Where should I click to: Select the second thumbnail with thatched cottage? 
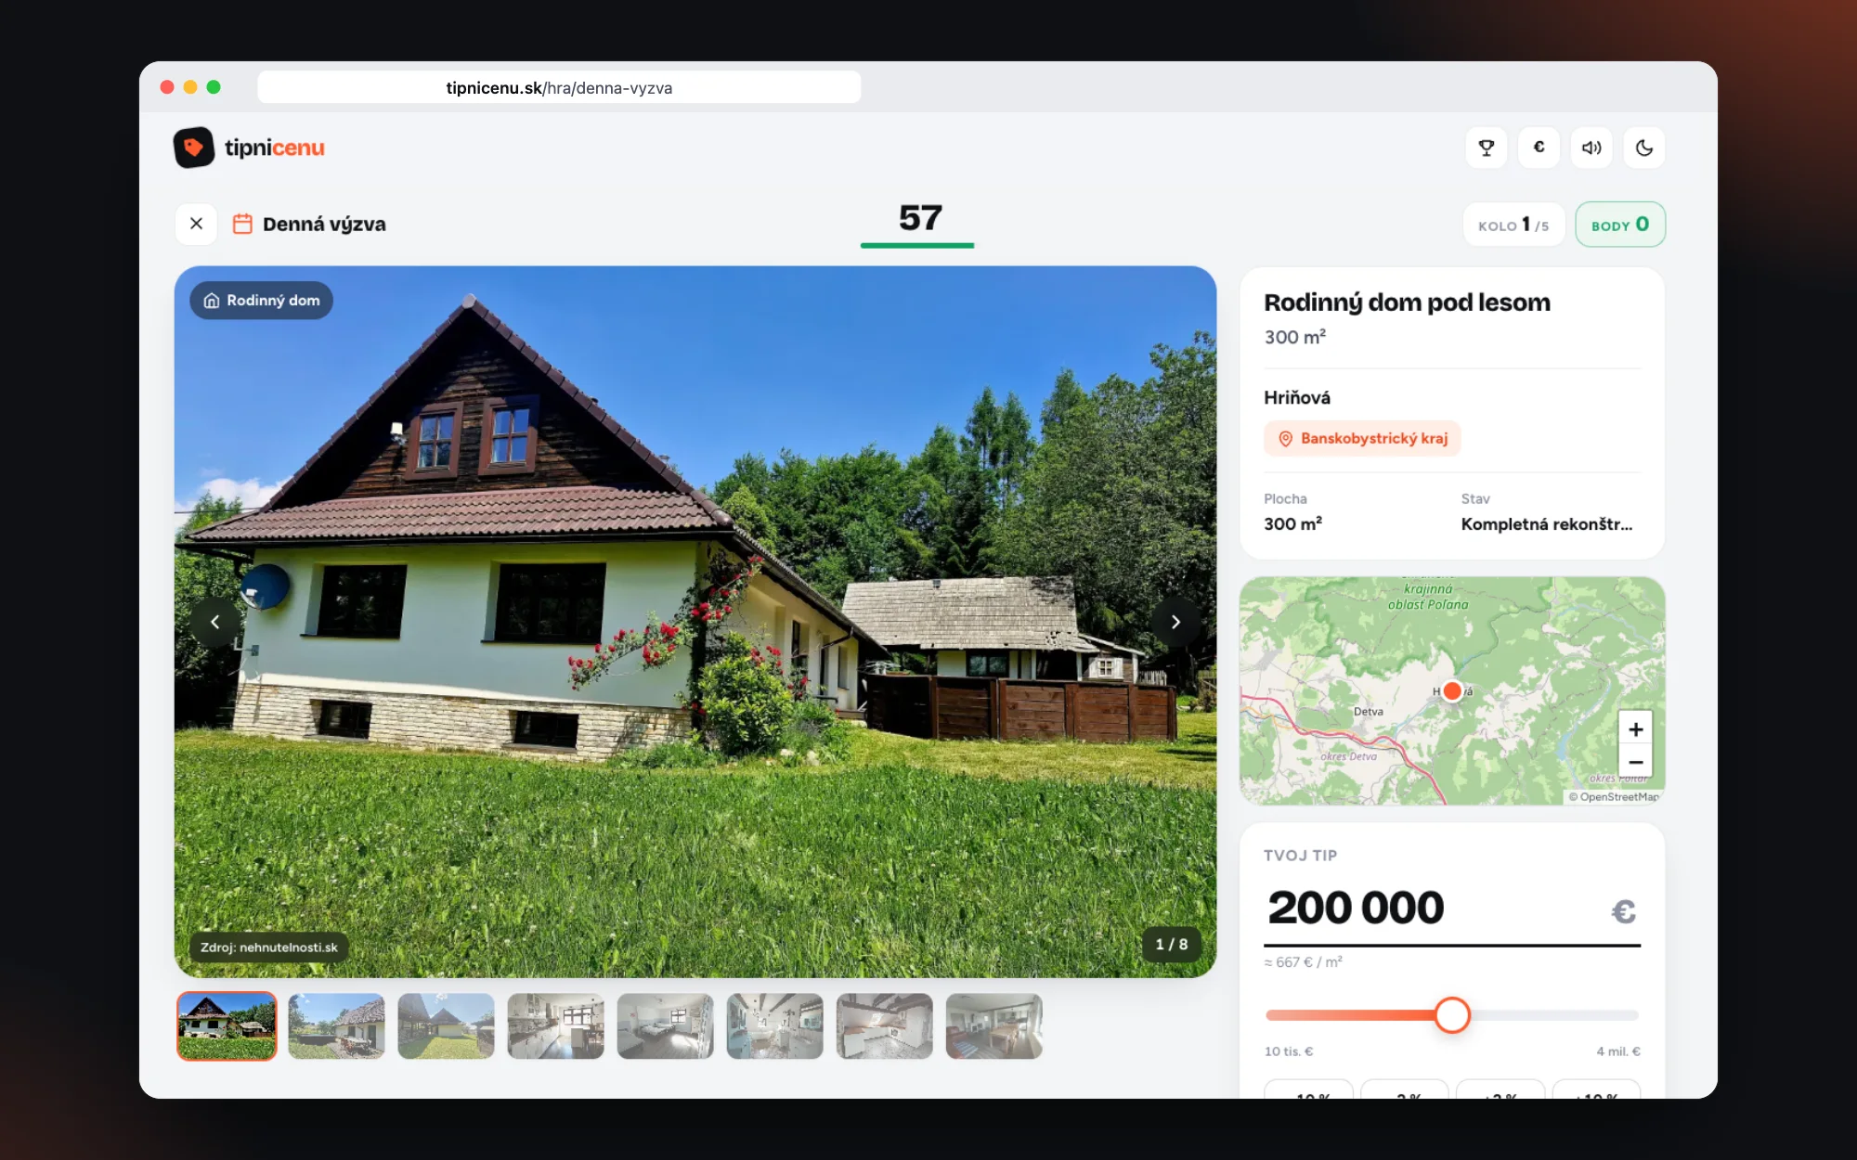(x=336, y=1026)
